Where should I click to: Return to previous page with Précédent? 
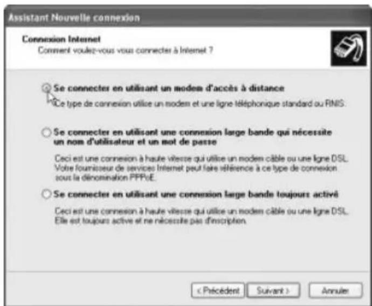[218, 290]
